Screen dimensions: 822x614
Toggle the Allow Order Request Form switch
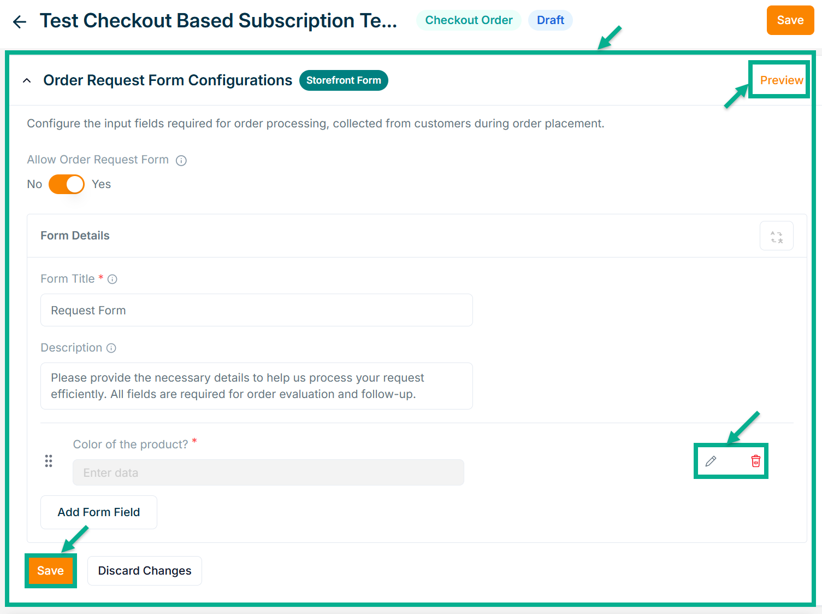[x=67, y=184]
